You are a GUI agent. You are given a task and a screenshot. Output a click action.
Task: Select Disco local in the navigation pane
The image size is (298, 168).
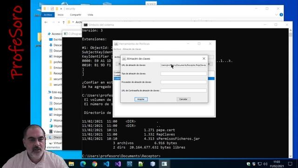click(55, 137)
